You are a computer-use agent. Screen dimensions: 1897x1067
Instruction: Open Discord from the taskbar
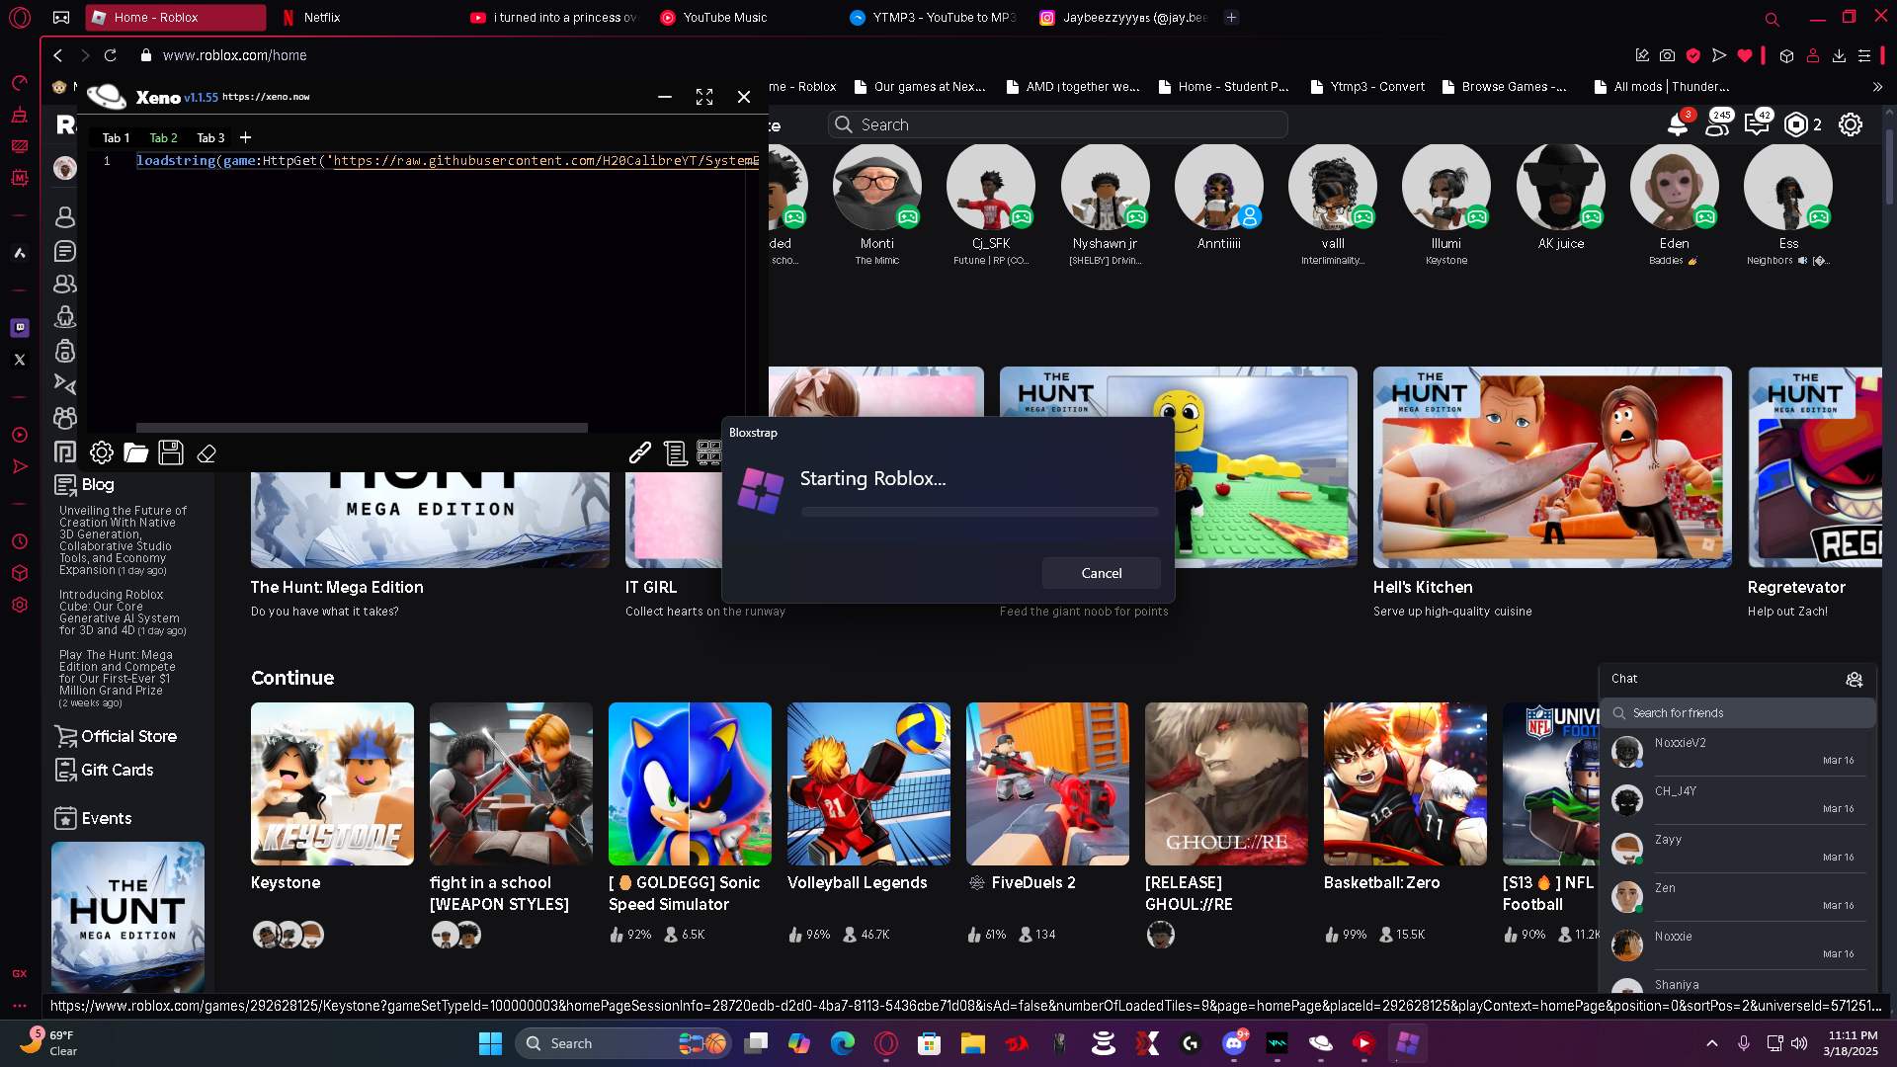point(1234,1043)
